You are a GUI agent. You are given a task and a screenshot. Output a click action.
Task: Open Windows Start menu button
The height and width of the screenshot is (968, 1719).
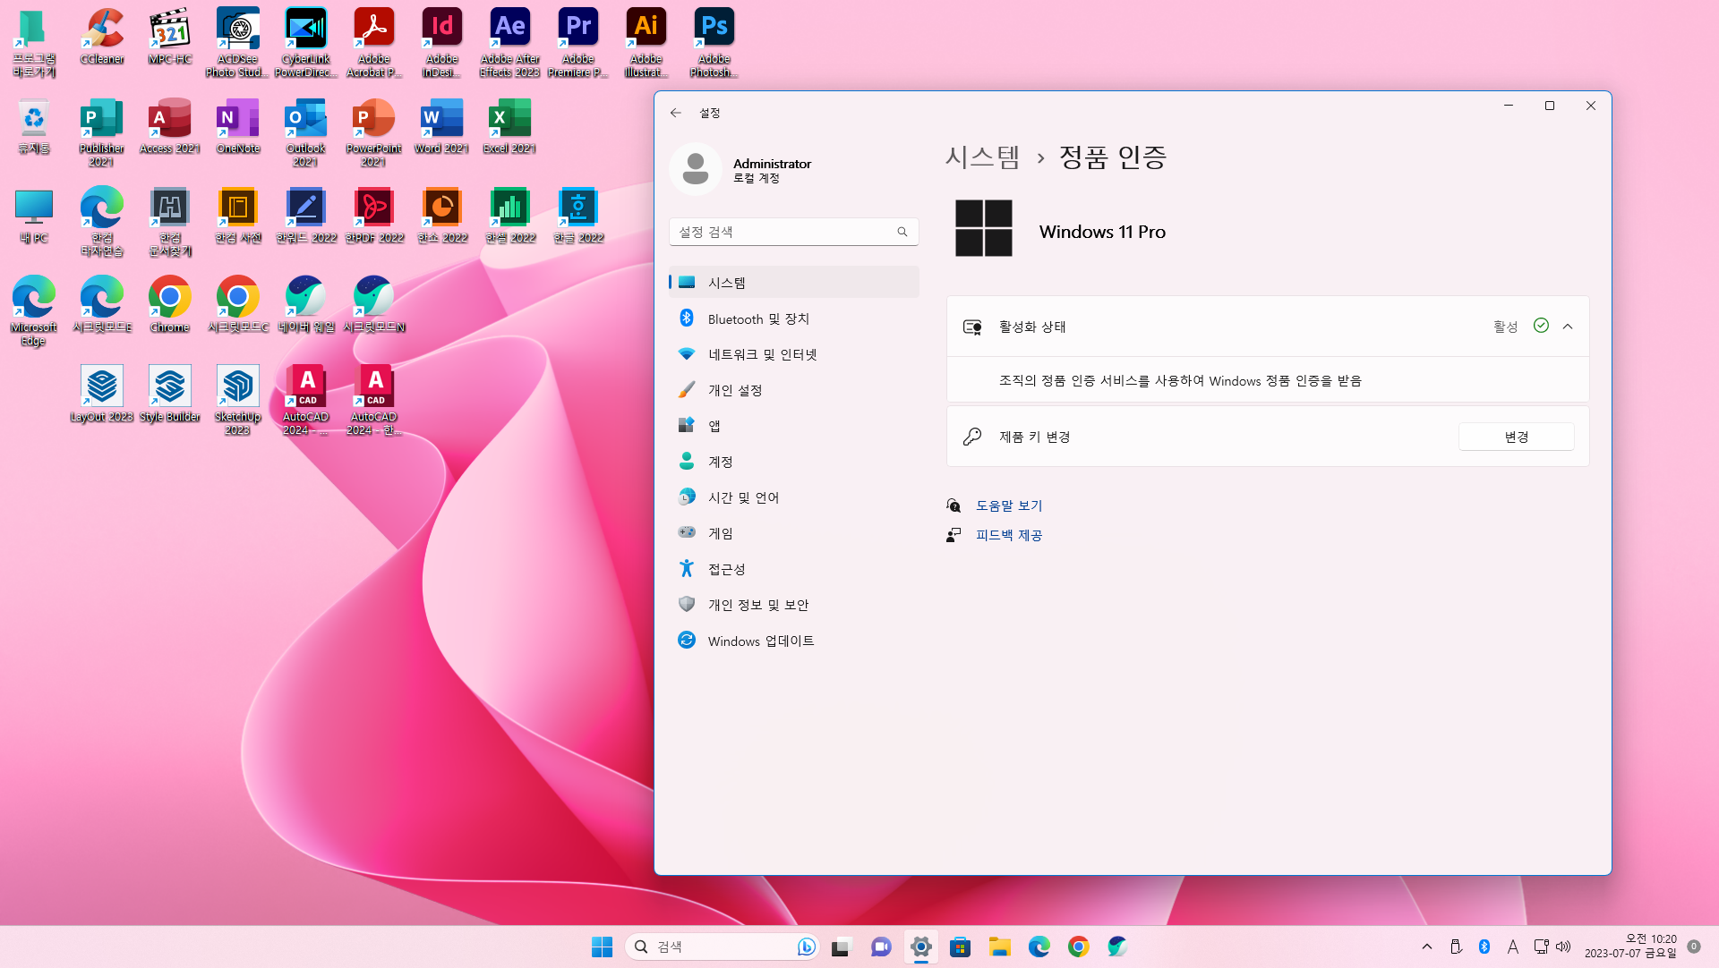point(602,947)
